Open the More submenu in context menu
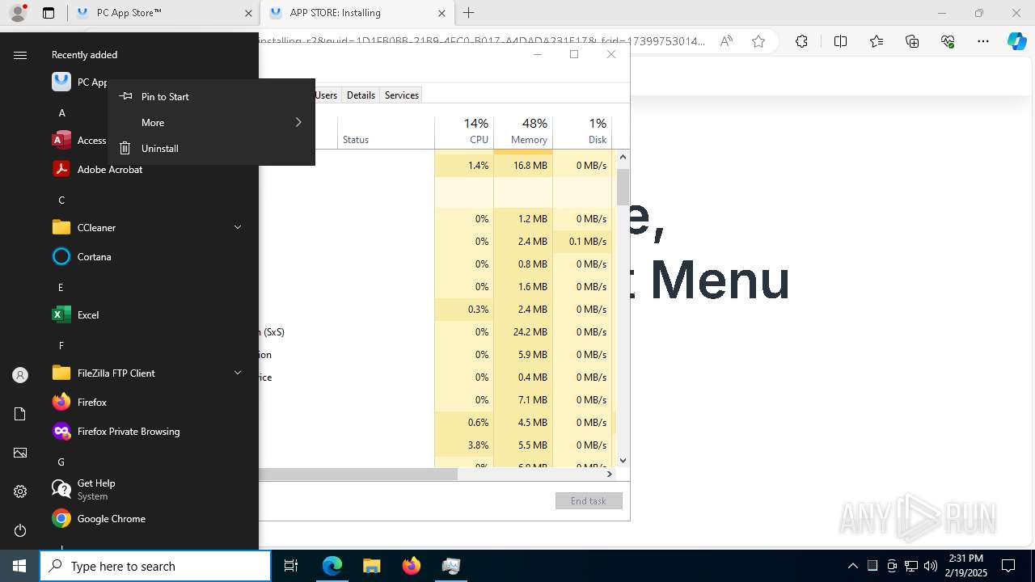The width and height of the screenshot is (1035, 582). click(211, 122)
